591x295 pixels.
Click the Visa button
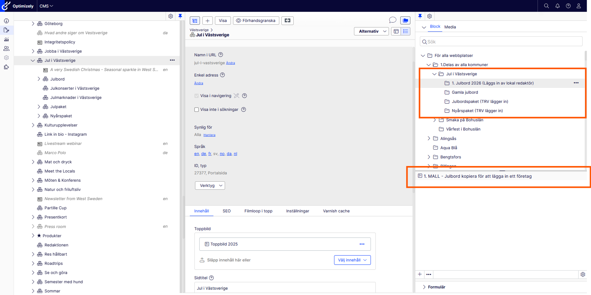pos(223,21)
